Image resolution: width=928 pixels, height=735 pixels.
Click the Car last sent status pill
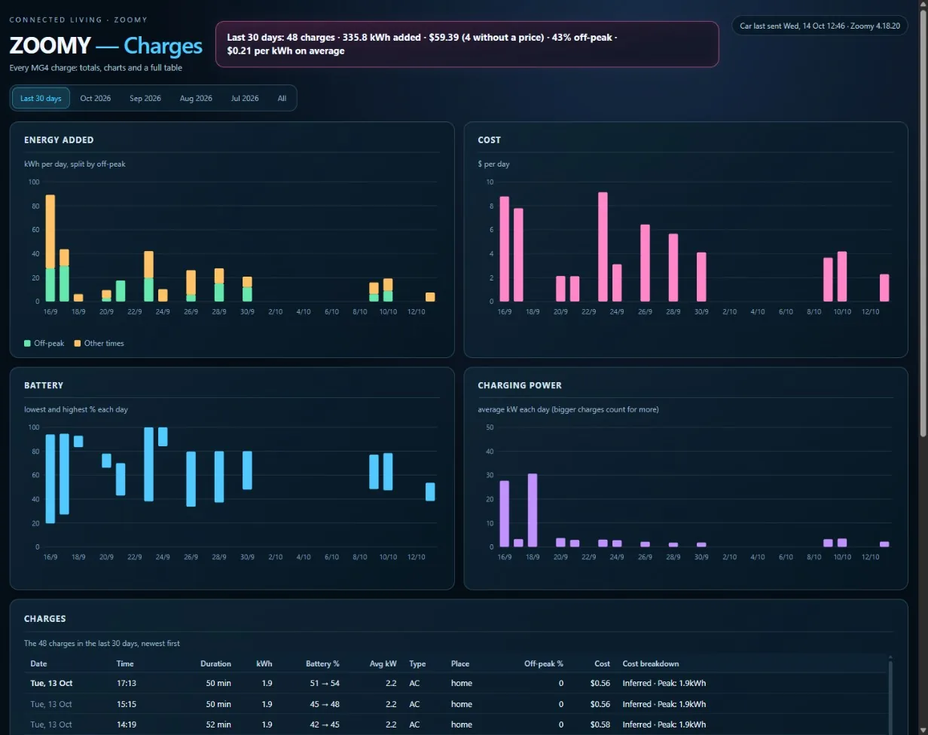820,26
